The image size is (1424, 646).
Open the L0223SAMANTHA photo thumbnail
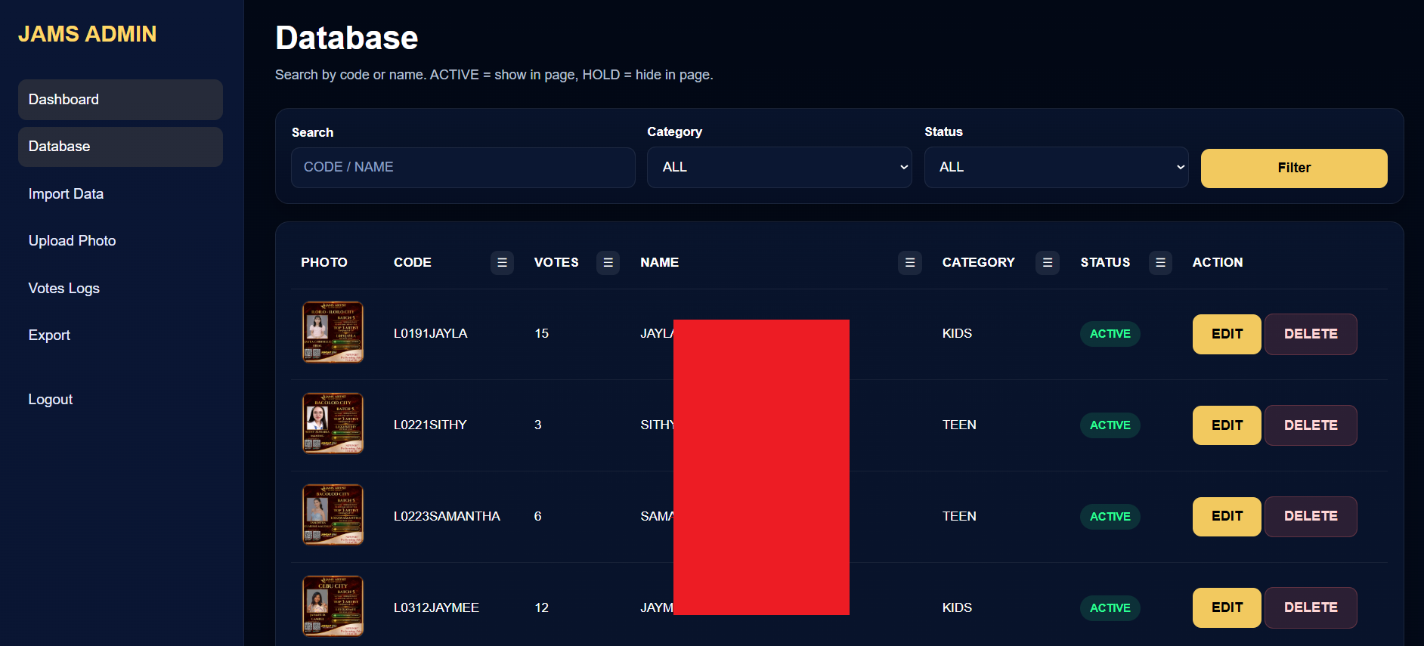click(x=333, y=515)
